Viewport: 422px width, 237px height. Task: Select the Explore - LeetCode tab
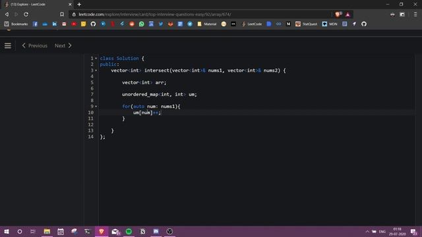(36, 5)
